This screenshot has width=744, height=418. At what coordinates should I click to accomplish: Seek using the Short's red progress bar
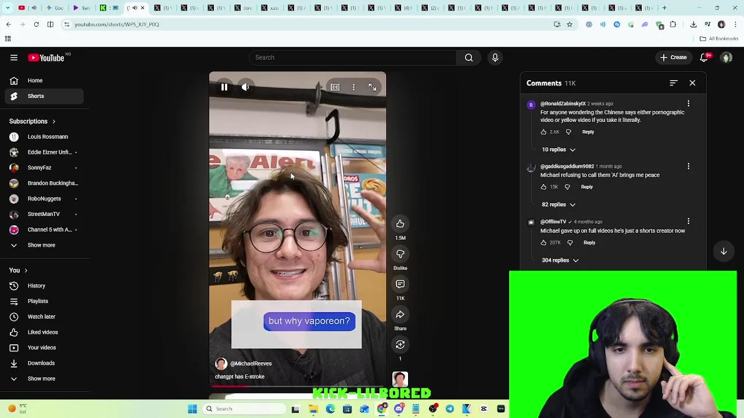[297, 385]
